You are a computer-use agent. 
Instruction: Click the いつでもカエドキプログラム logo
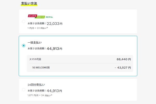pyautogui.click(x=40, y=16)
